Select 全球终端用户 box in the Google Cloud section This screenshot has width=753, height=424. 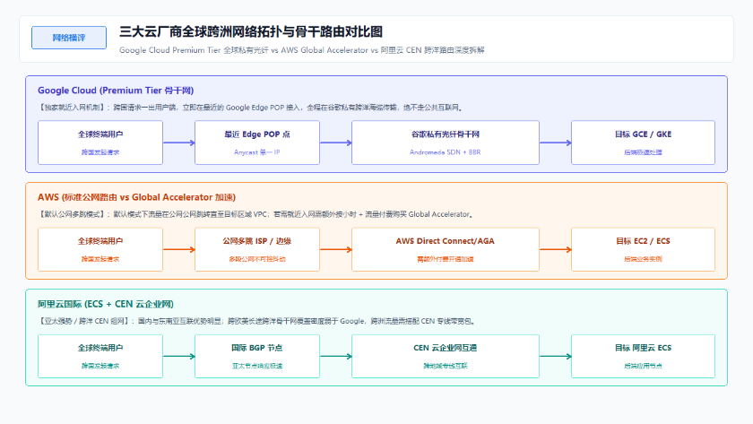(100, 143)
